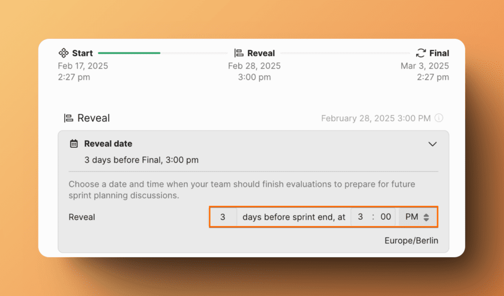The image size is (504, 296).
Task: Click the Europe/Berlin timezone label
Action: coord(411,240)
